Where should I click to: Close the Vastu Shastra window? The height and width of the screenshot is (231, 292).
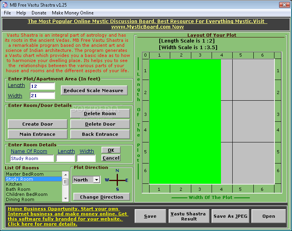tap(284, 5)
